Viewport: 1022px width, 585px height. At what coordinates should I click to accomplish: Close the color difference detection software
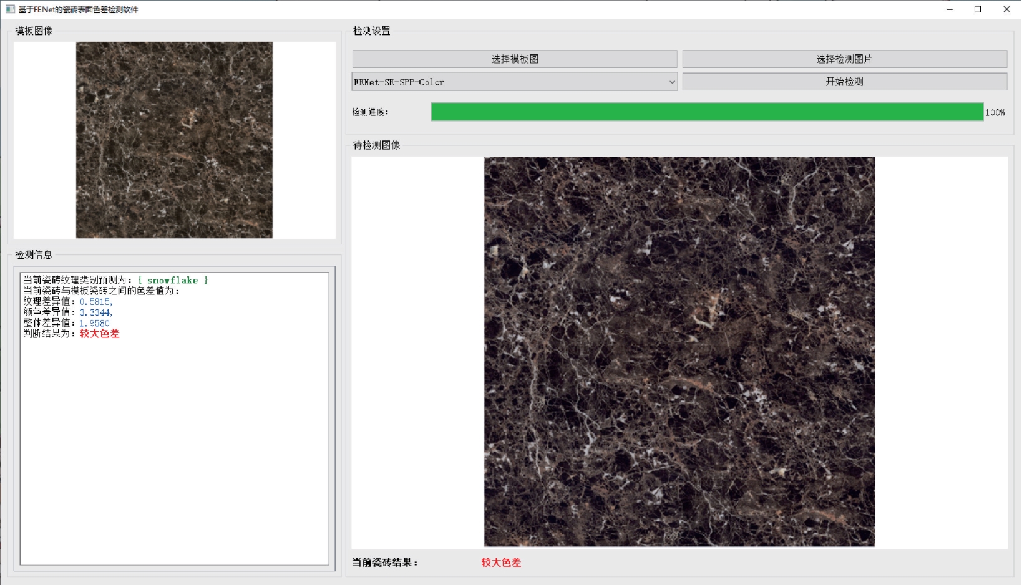coord(1006,9)
